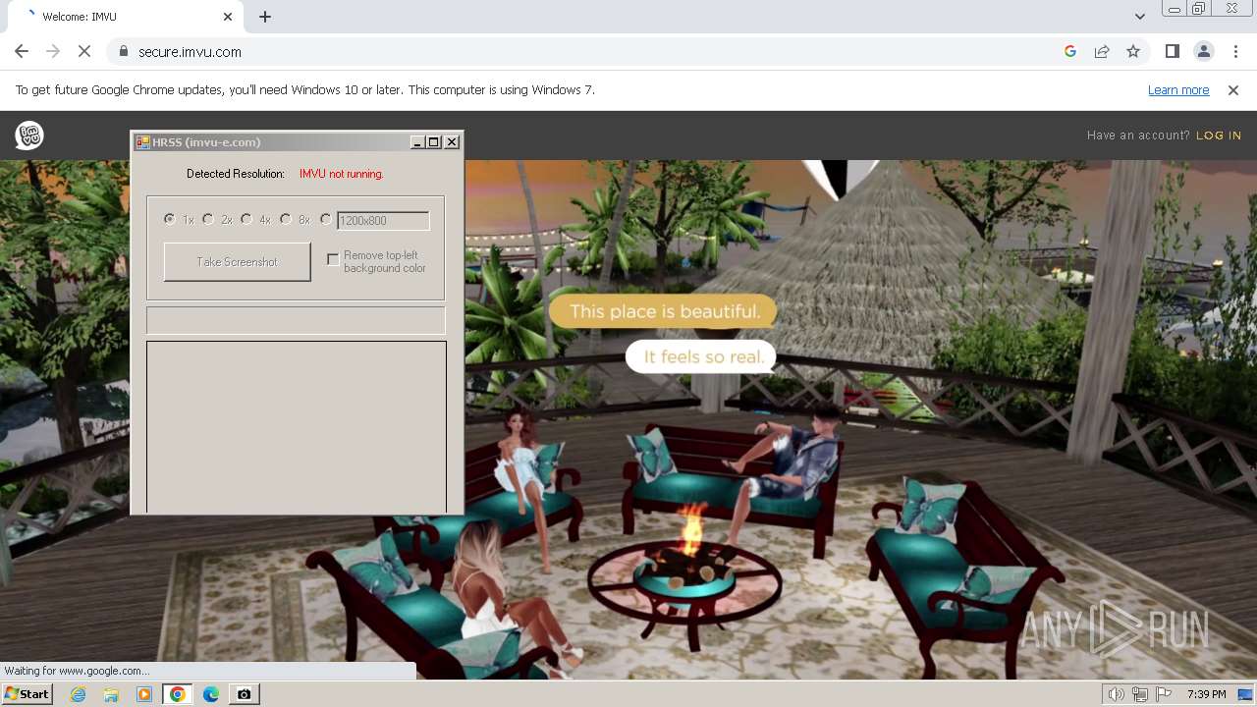Image resolution: width=1257 pixels, height=707 pixels.
Task: Enable Remove top-left background color
Action: point(333,259)
